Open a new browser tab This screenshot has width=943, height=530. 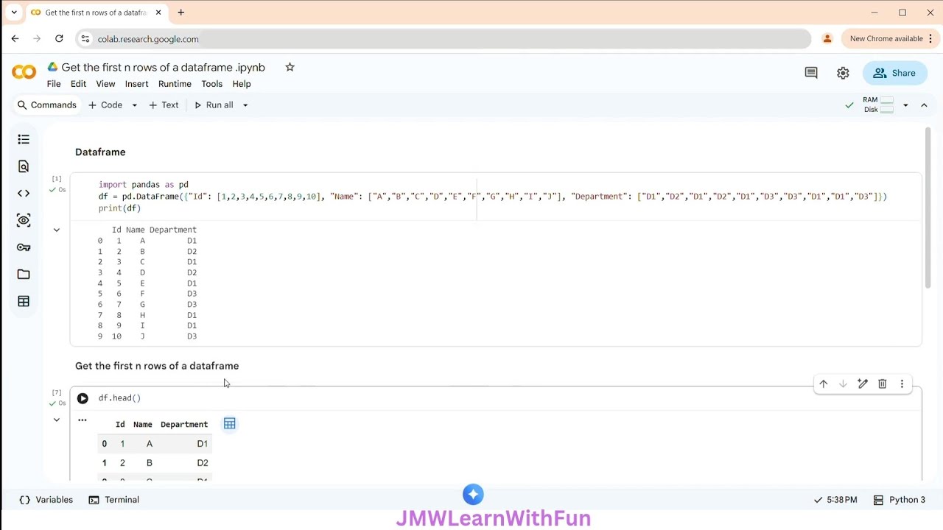181,13
